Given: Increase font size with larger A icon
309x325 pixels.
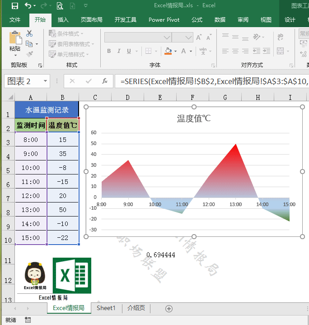Looking at the screenshot, I should (199, 38).
